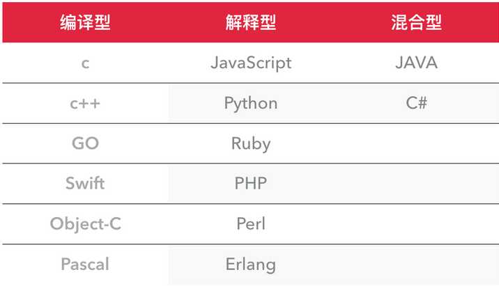The height and width of the screenshot is (286, 499).
Task: Select the JAVA cell
Action: (x=416, y=63)
